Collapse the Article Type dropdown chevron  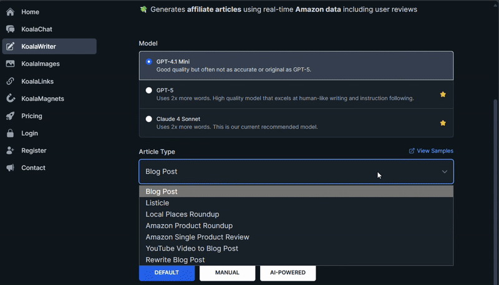click(x=444, y=172)
